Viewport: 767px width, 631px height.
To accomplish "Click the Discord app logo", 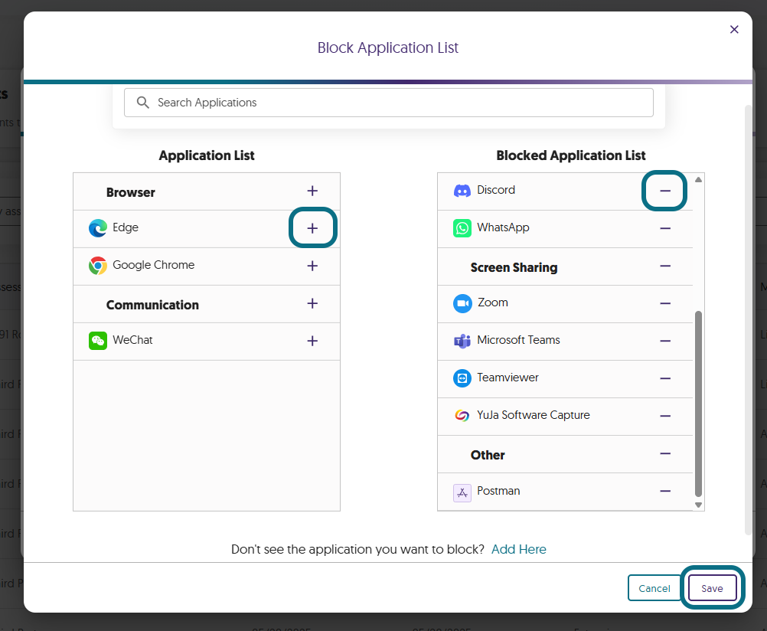I will coord(462,191).
